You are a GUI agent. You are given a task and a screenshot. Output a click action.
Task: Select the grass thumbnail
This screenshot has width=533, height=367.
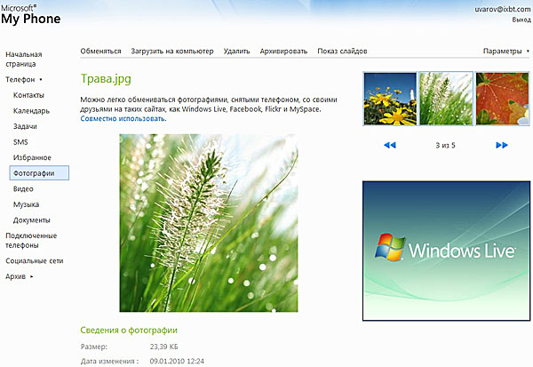[x=446, y=99]
